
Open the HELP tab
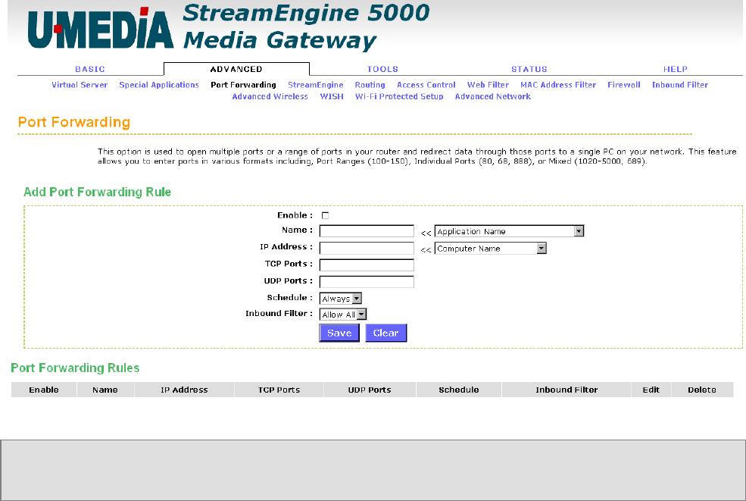coord(676,69)
